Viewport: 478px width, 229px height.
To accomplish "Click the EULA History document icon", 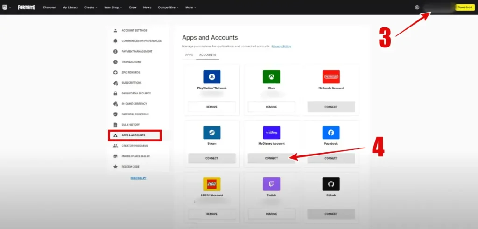I will [115, 125].
